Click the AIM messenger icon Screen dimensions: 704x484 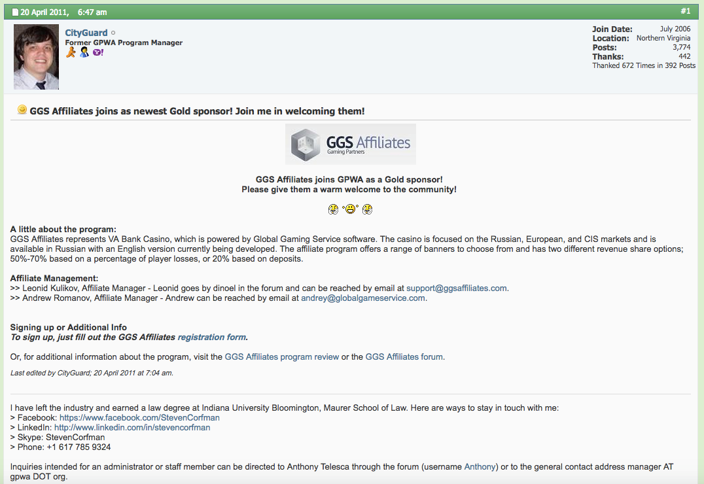(71, 52)
